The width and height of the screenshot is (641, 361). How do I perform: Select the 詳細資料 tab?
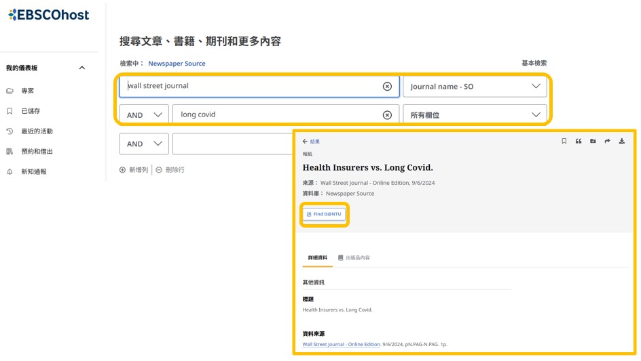tap(317, 258)
